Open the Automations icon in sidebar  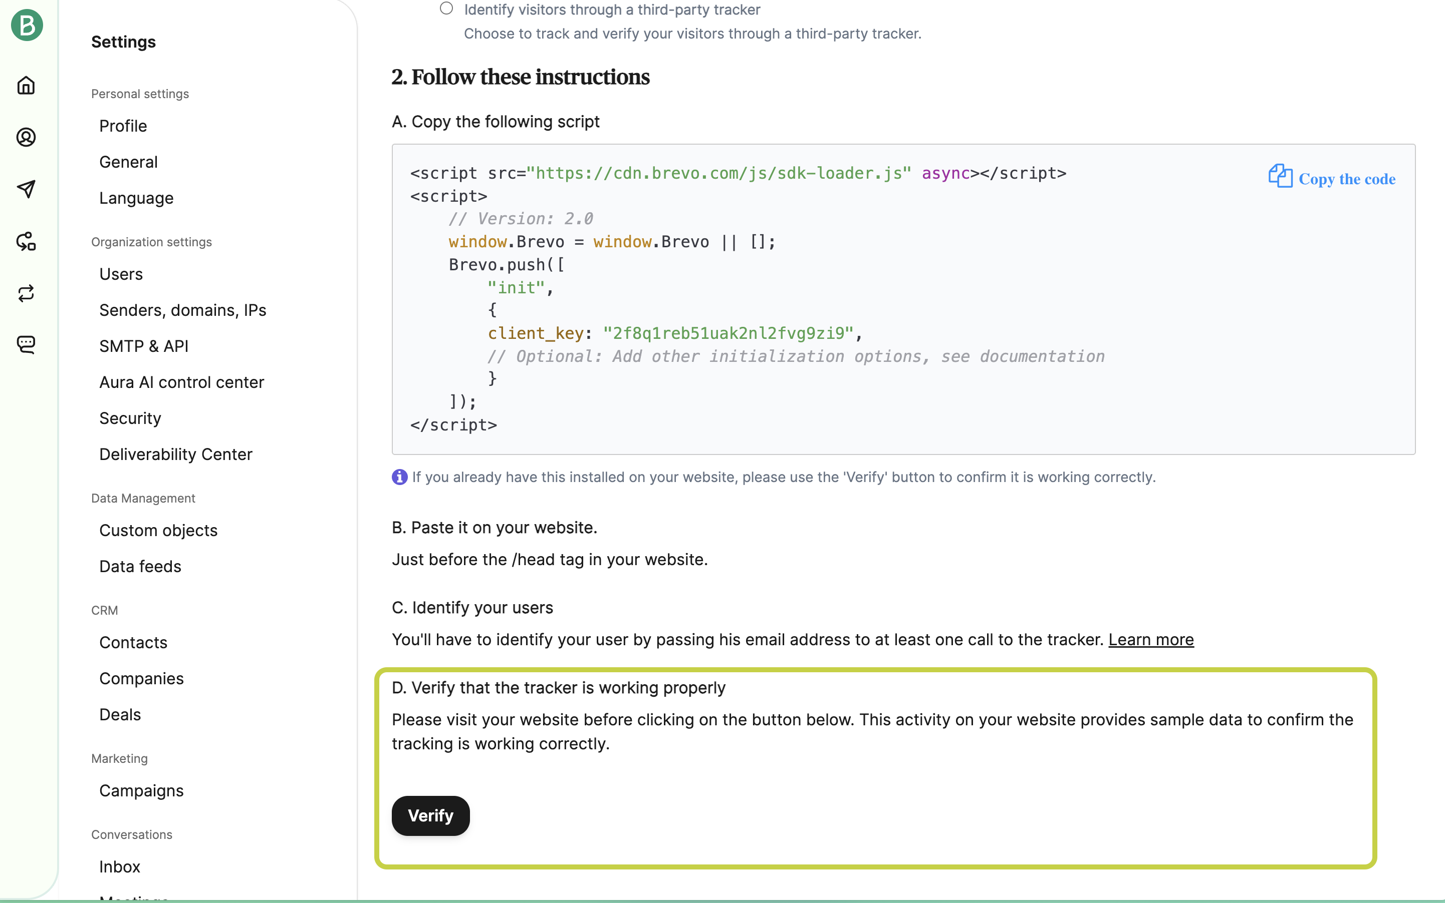point(26,241)
